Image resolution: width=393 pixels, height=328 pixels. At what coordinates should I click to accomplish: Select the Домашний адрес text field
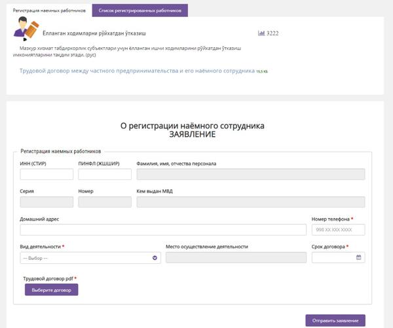(163, 230)
